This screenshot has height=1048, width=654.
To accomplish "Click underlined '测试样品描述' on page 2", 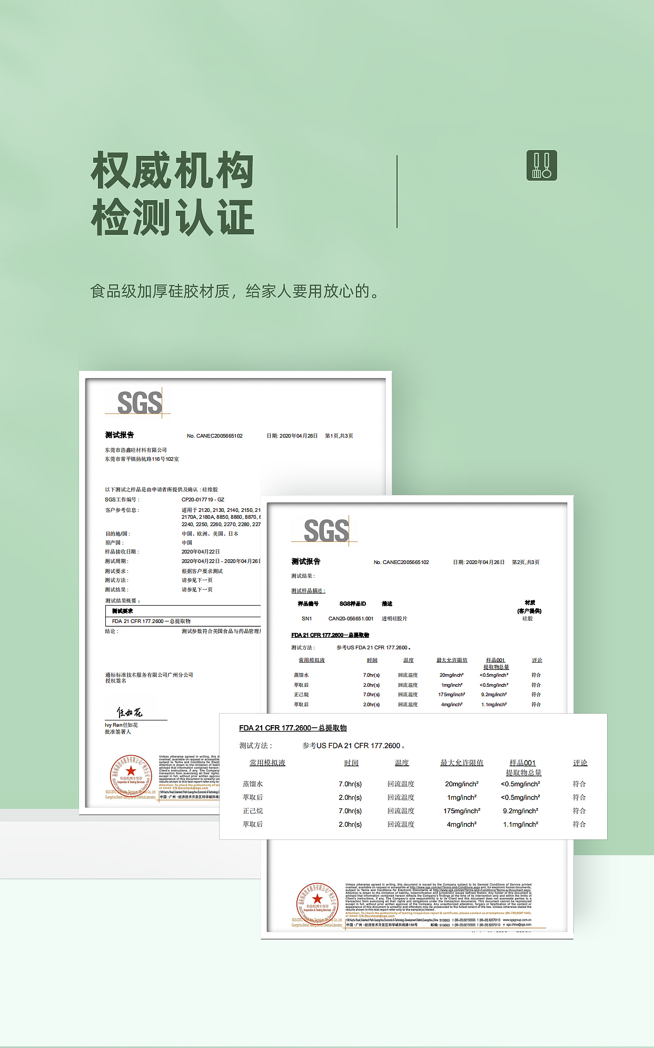I will pyautogui.click(x=308, y=591).
